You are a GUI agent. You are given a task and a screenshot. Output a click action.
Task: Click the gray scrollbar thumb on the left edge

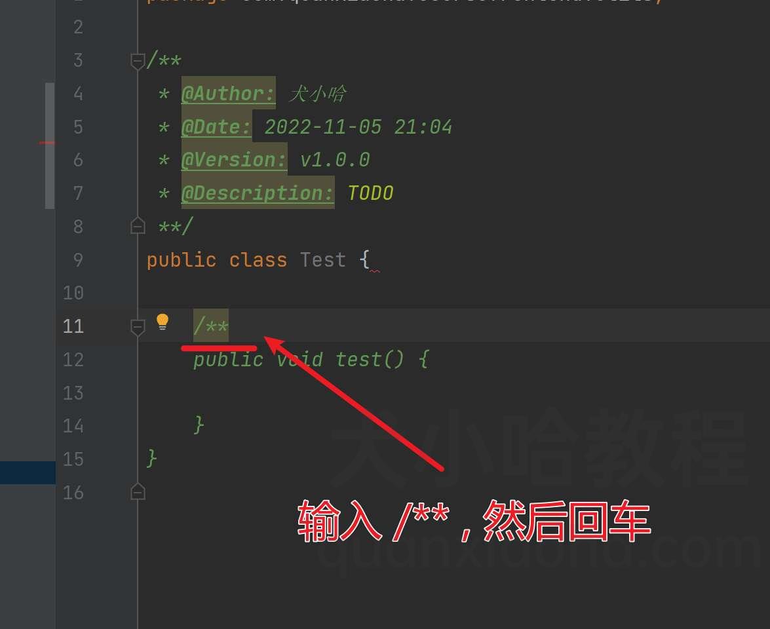[50, 146]
